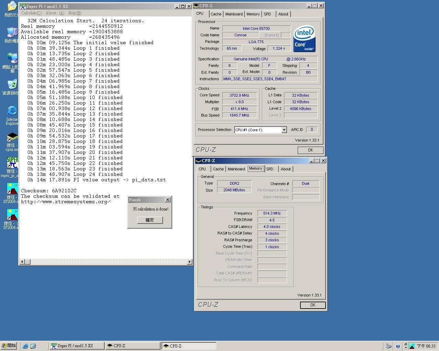Viewport: 439px width, 351px height.
Task: Switch to About tab in top CPU-Z
Action: [283, 14]
